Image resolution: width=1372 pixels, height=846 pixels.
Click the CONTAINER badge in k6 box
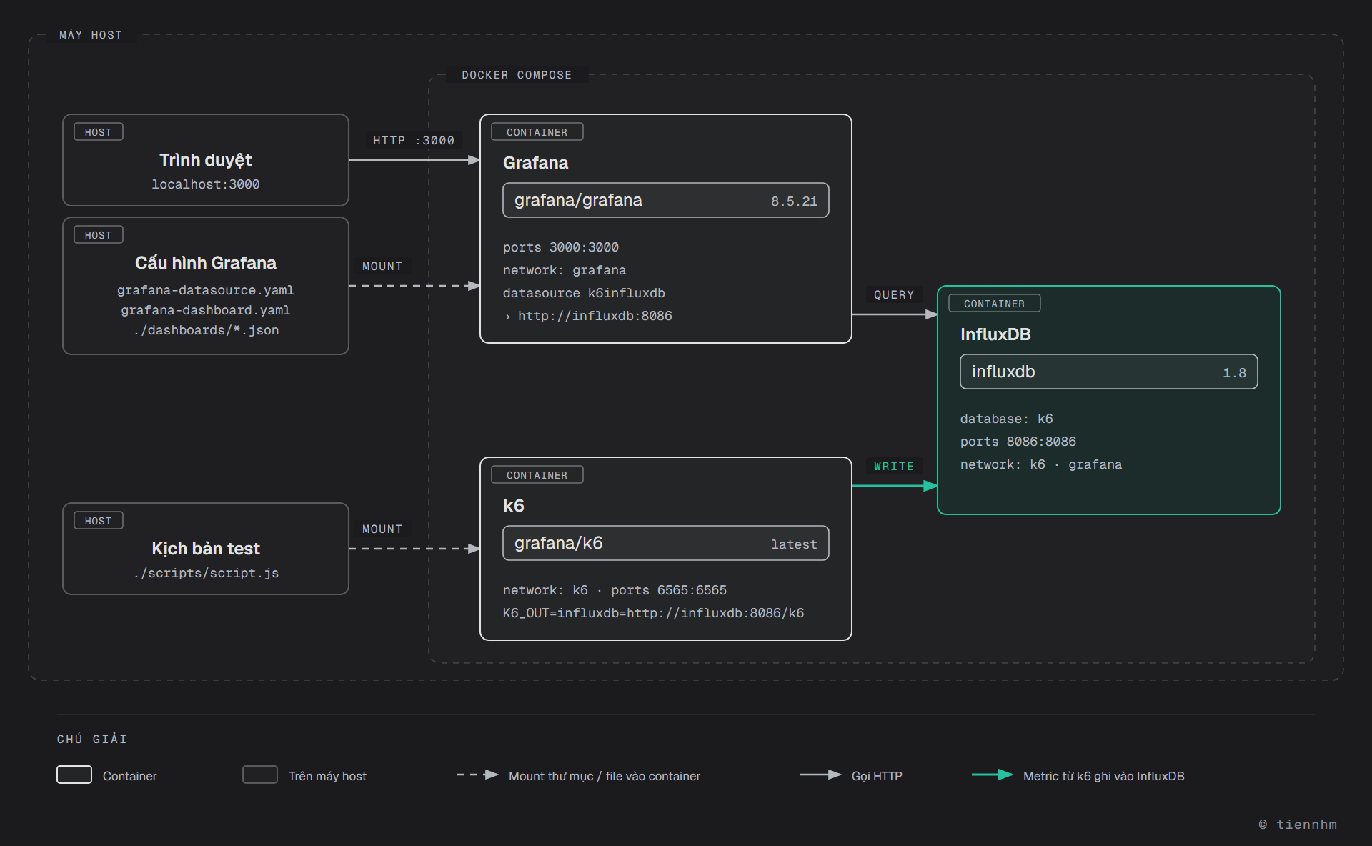pyautogui.click(x=537, y=475)
